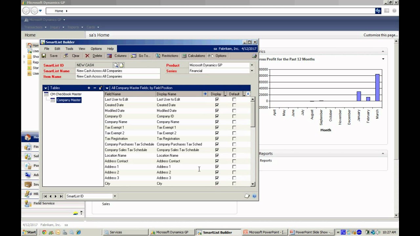Click the refresh icon by the address bar

click(378, 11)
